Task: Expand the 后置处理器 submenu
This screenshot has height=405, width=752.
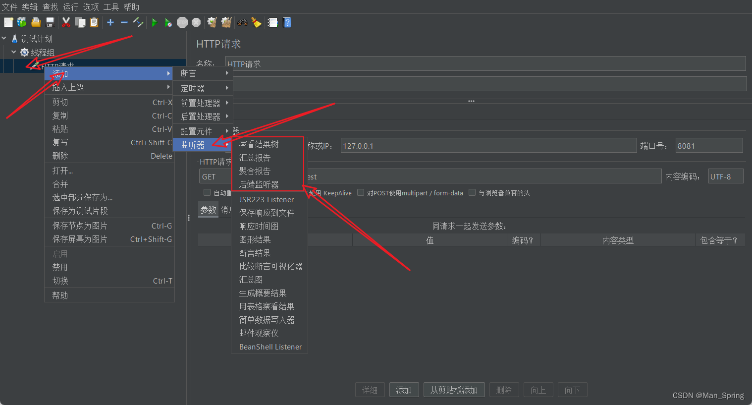Action: pyautogui.click(x=203, y=116)
